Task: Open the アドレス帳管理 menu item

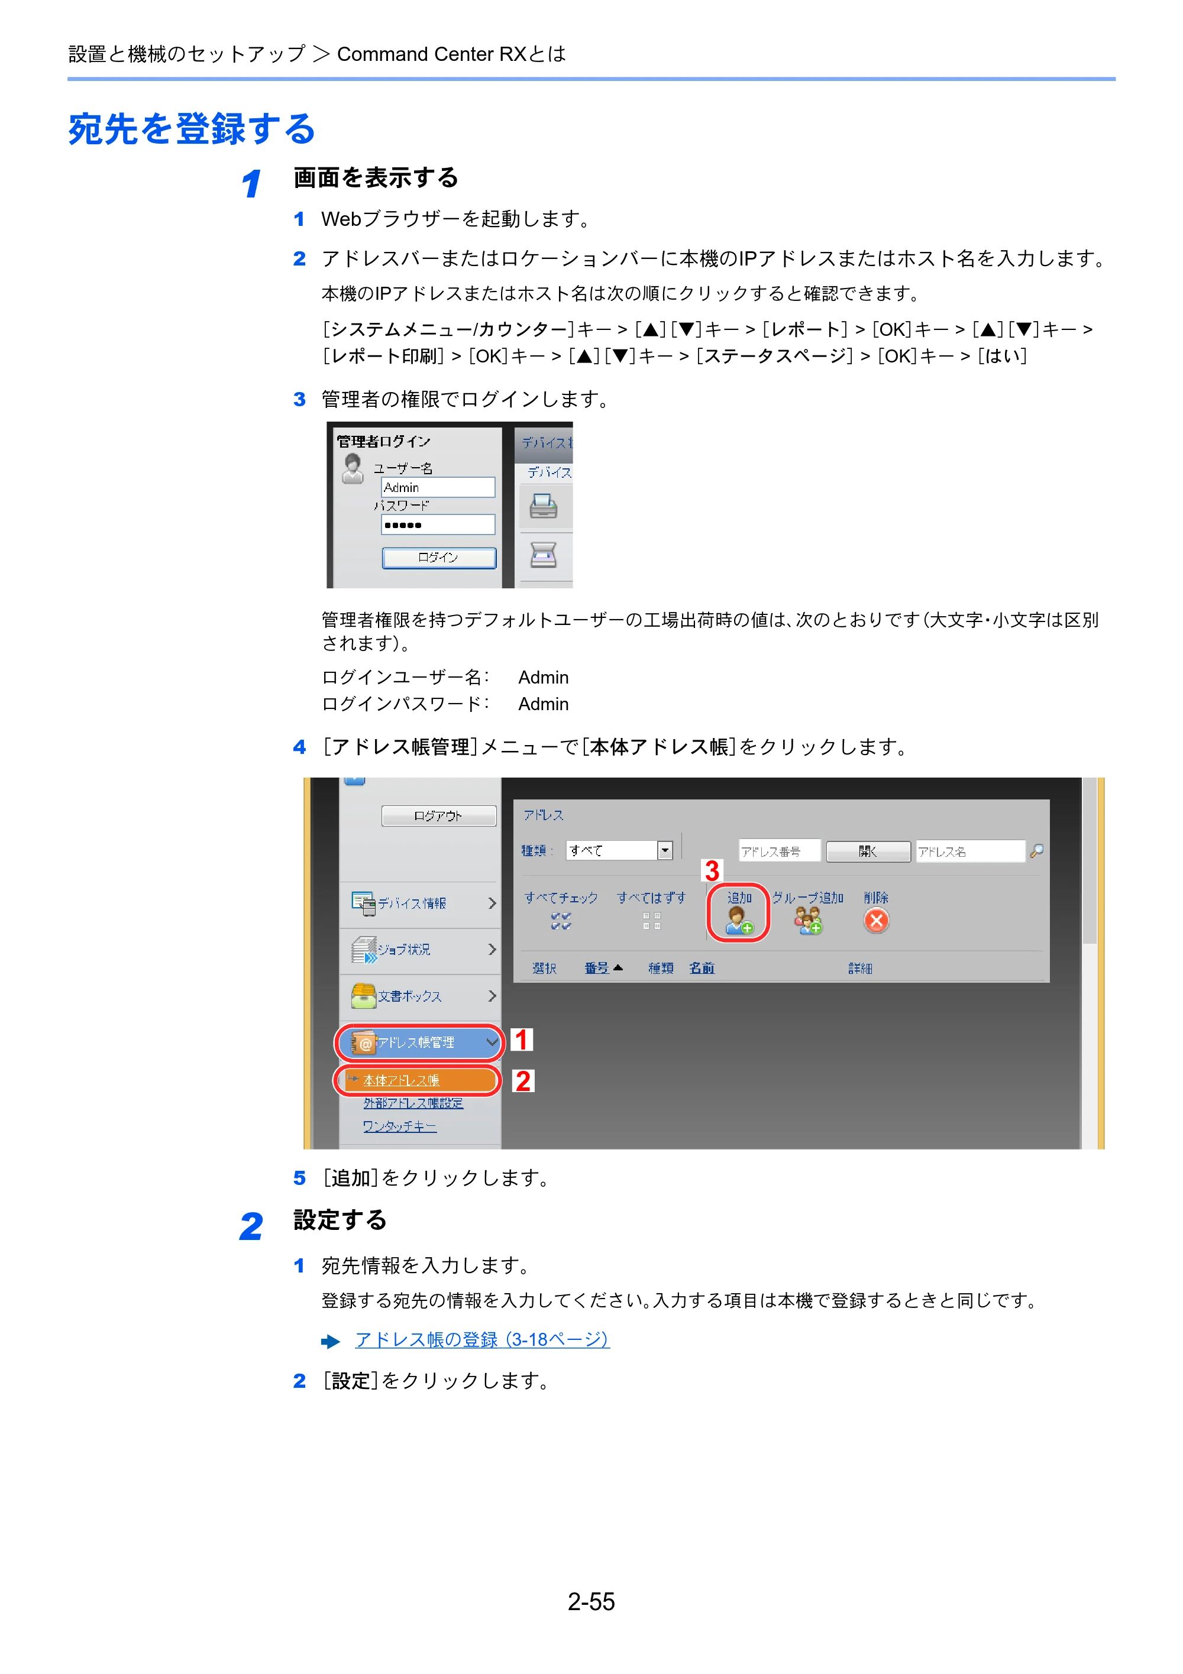Action: (x=419, y=1042)
